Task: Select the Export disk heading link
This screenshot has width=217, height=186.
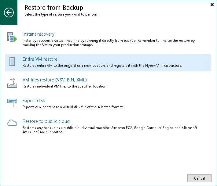Action: coord(34,101)
